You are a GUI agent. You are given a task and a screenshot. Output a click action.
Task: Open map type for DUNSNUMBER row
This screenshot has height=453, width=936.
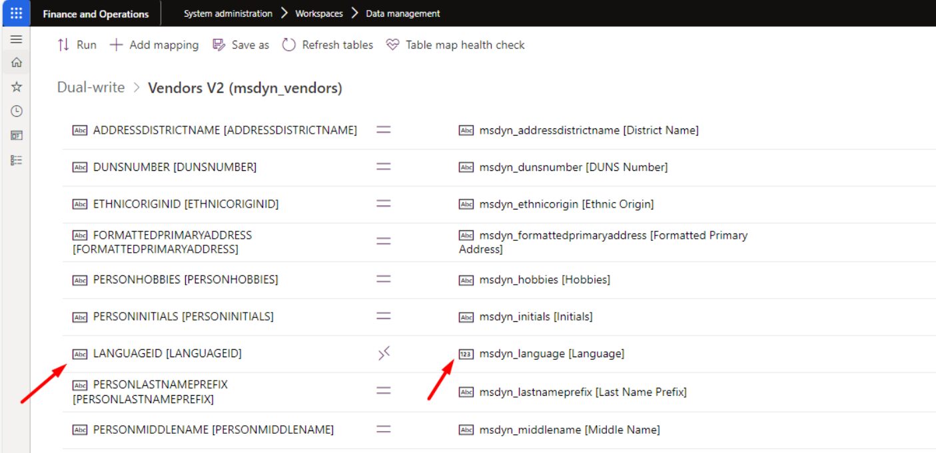pyautogui.click(x=383, y=167)
